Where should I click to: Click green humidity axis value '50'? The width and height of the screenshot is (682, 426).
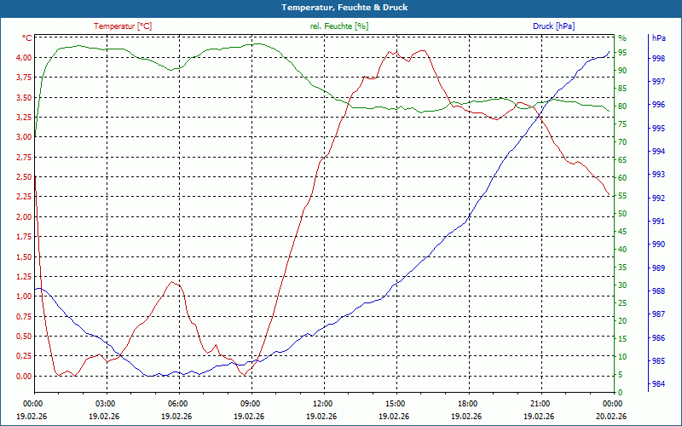pos(622,214)
